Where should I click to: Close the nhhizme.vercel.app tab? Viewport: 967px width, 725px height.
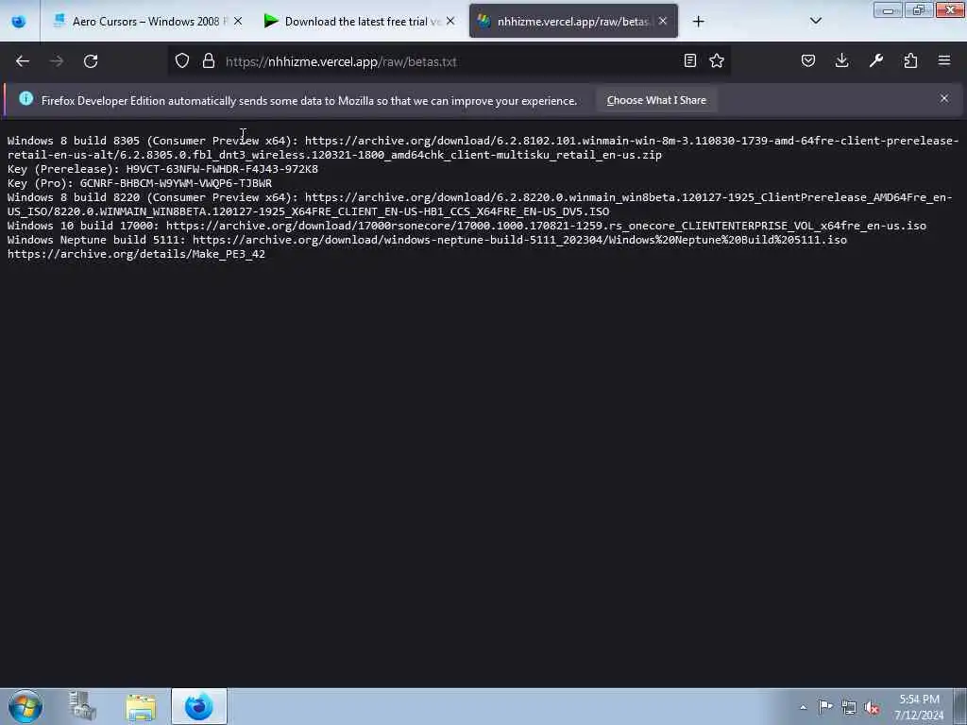(x=663, y=21)
